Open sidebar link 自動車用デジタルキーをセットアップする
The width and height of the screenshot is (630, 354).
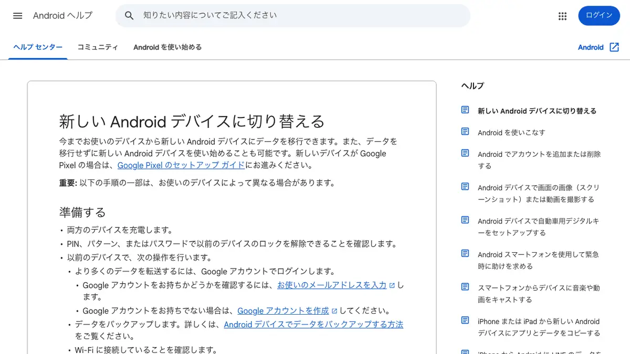[x=539, y=227]
